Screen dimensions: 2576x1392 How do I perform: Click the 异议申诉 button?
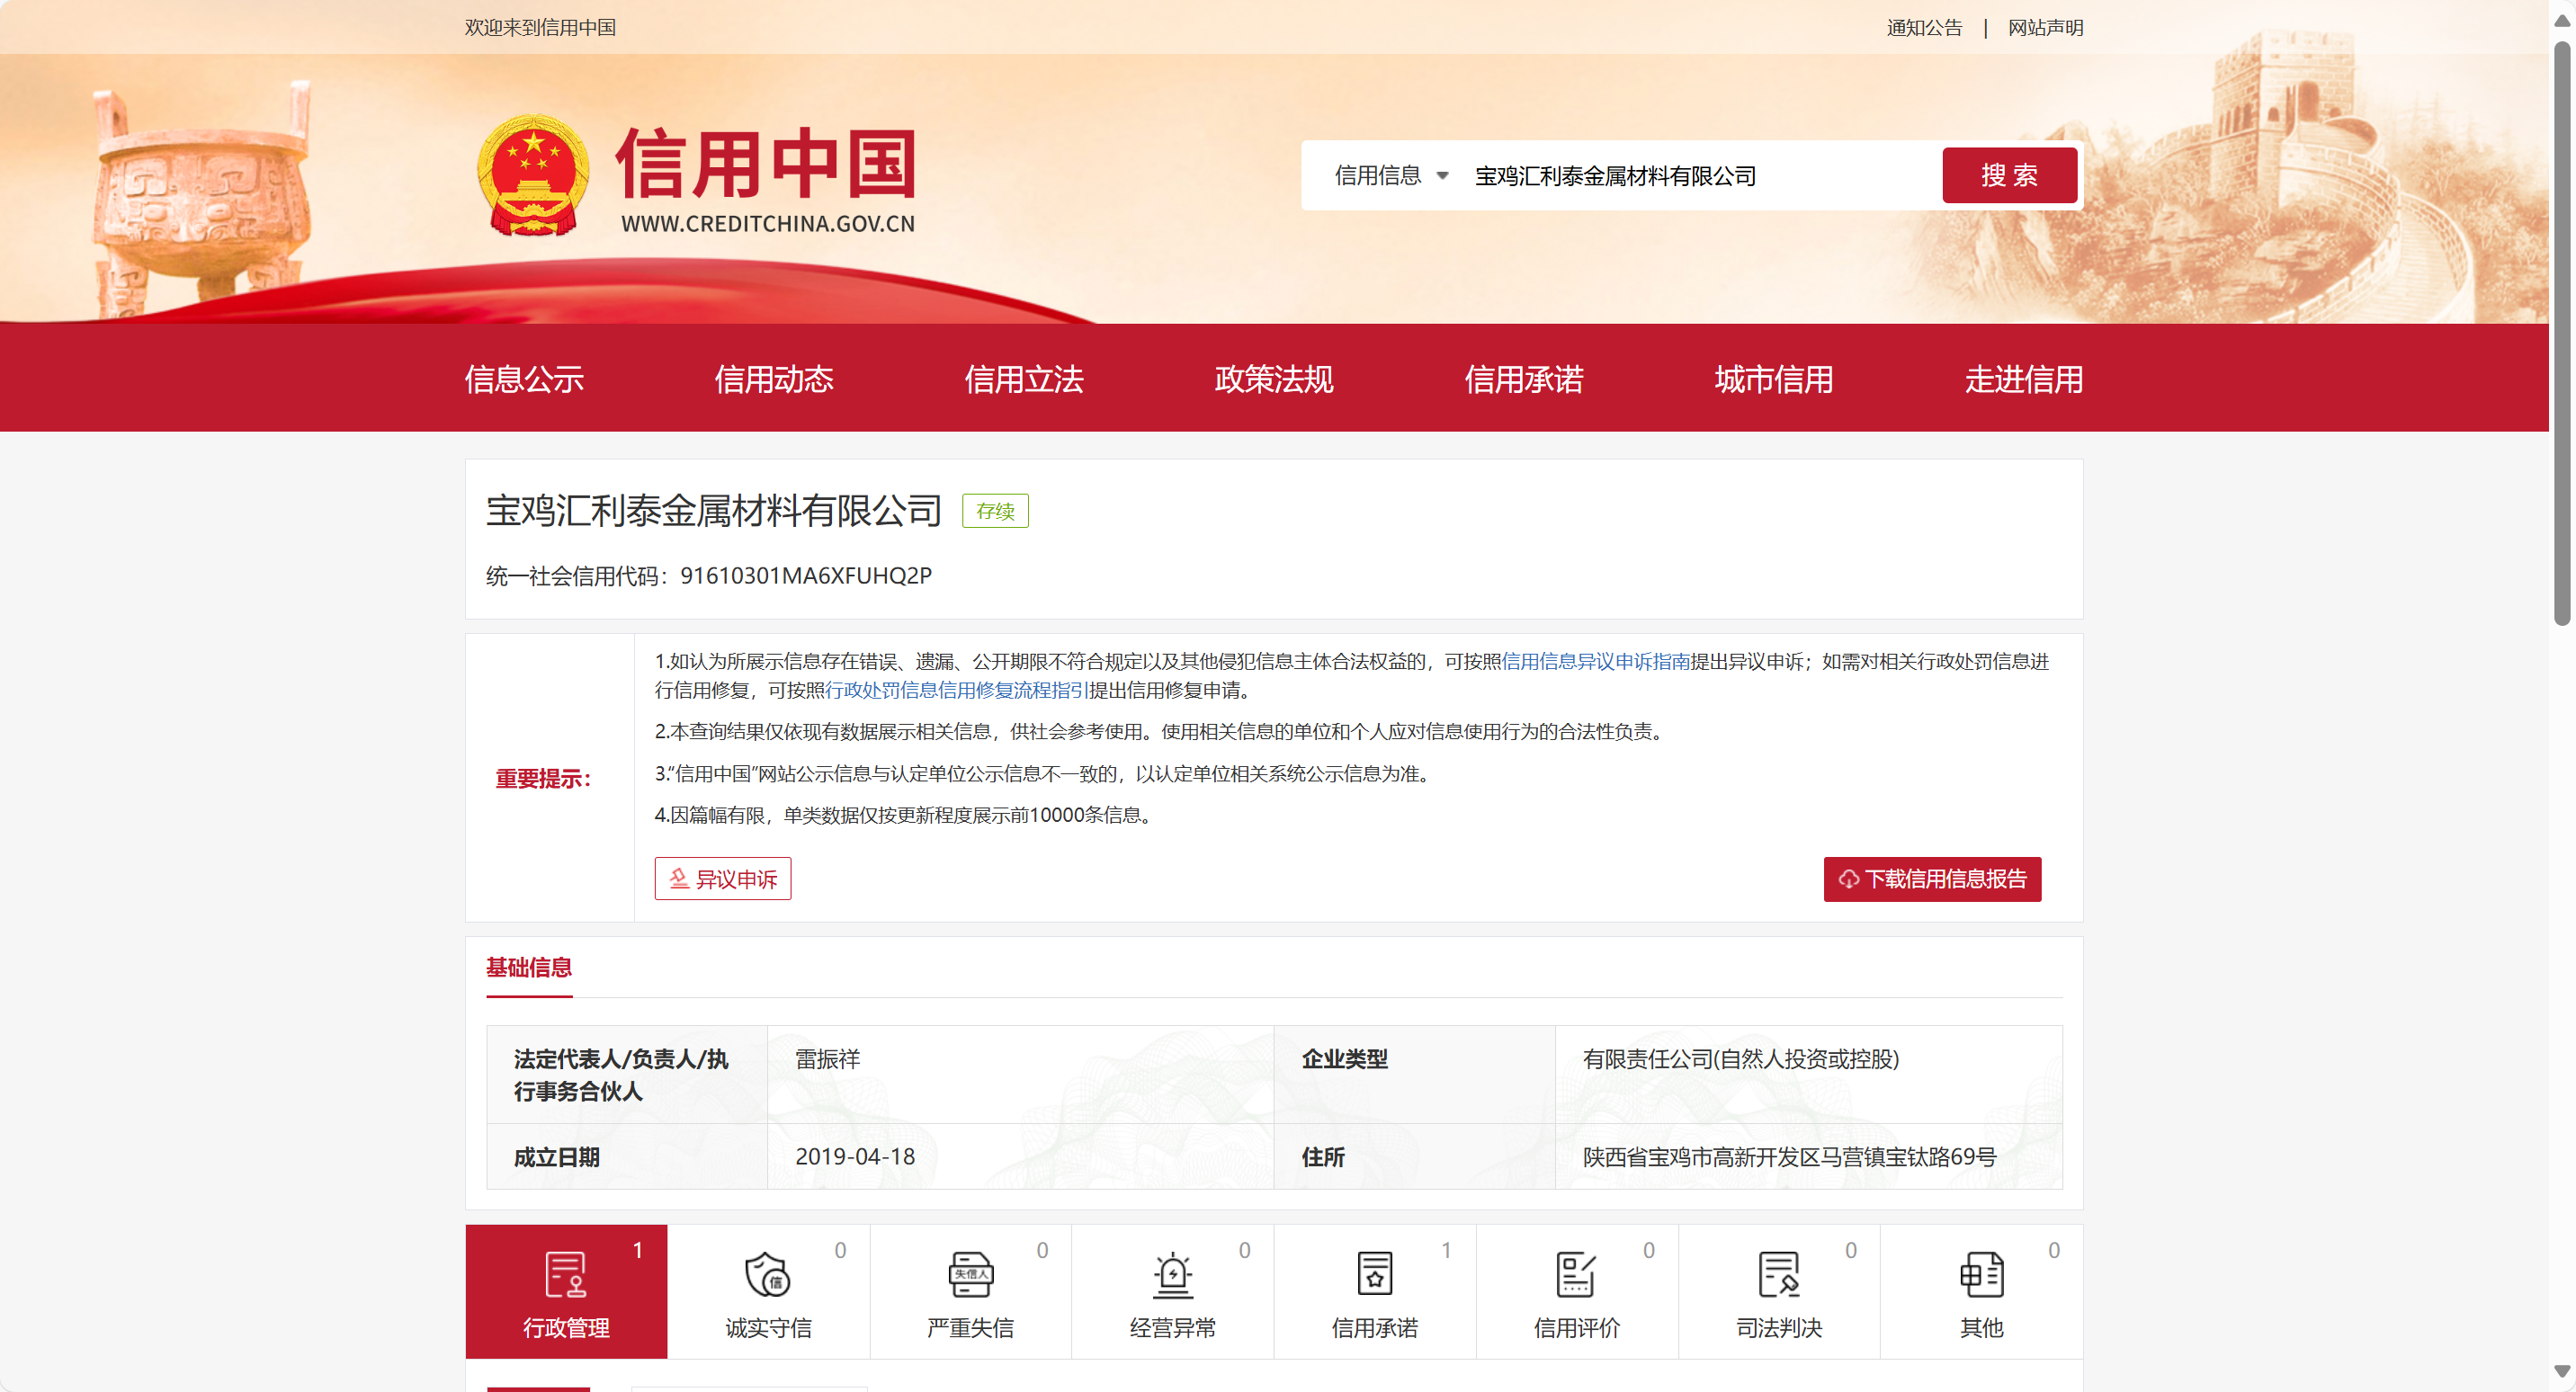[x=722, y=879]
